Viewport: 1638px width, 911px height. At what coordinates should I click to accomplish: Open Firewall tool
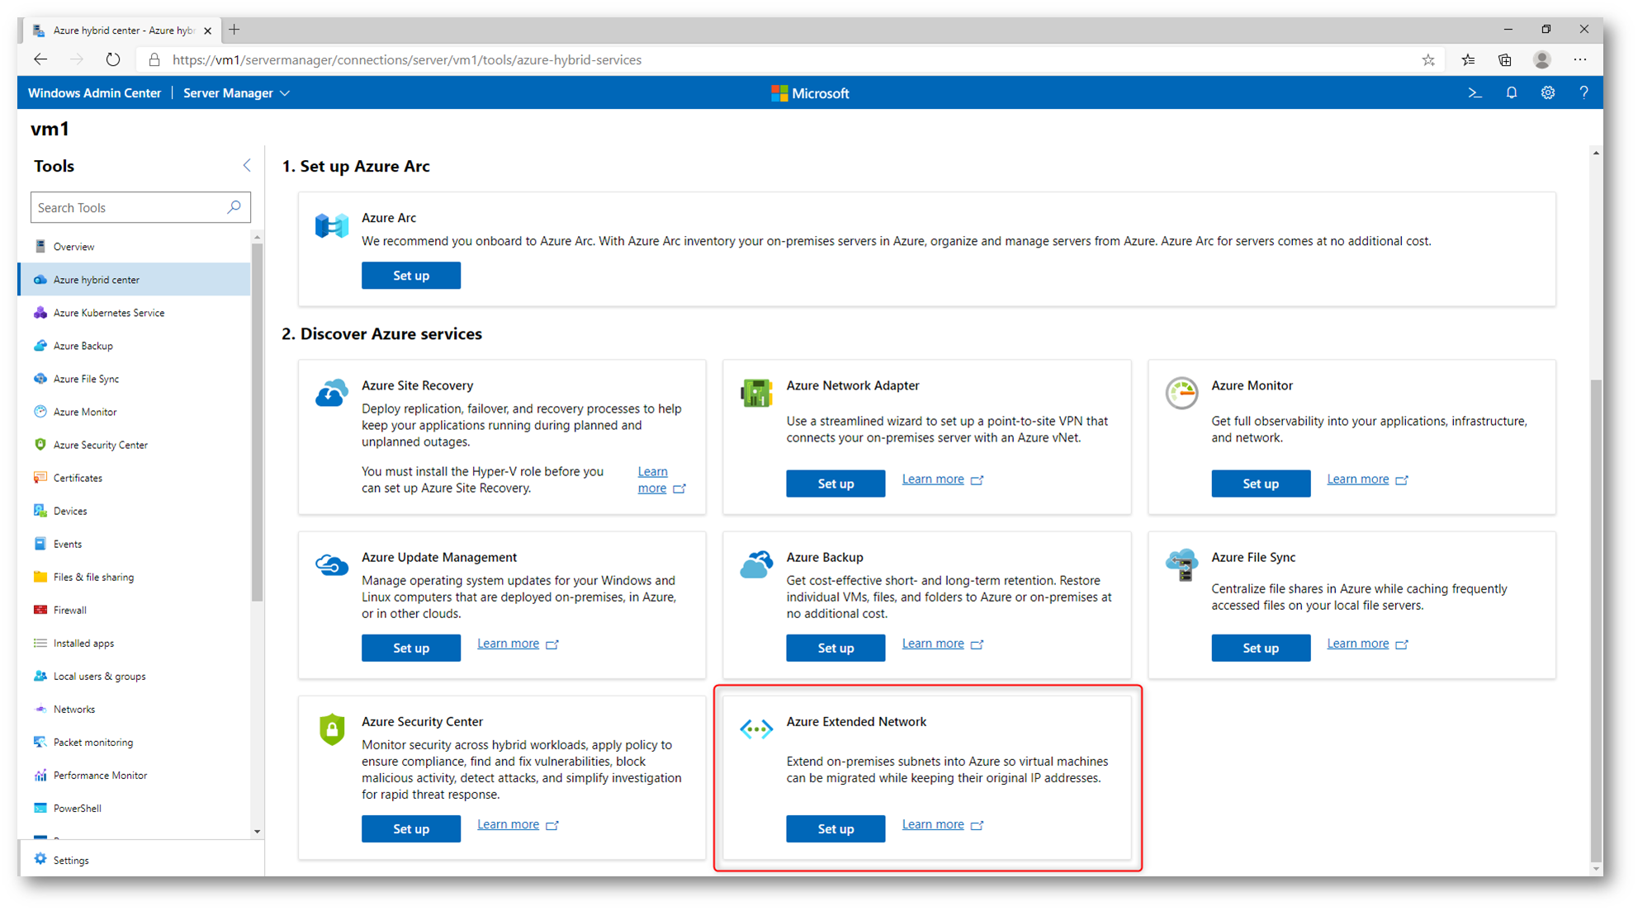135,610
